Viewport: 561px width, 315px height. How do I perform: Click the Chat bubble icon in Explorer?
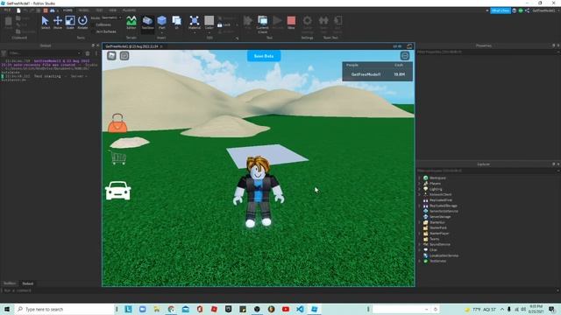click(426, 250)
